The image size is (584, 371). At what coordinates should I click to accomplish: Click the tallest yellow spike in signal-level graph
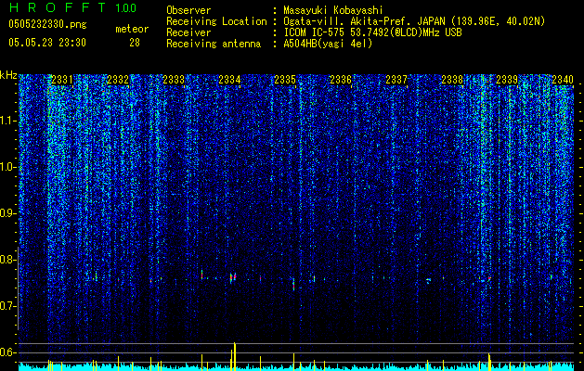coord(235,356)
